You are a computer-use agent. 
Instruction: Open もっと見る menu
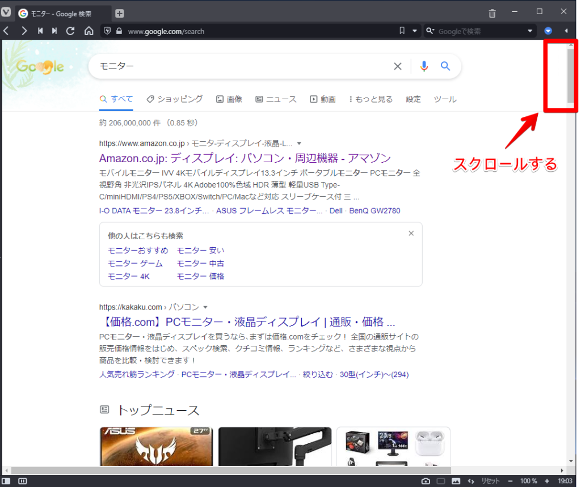(x=371, y=99)
